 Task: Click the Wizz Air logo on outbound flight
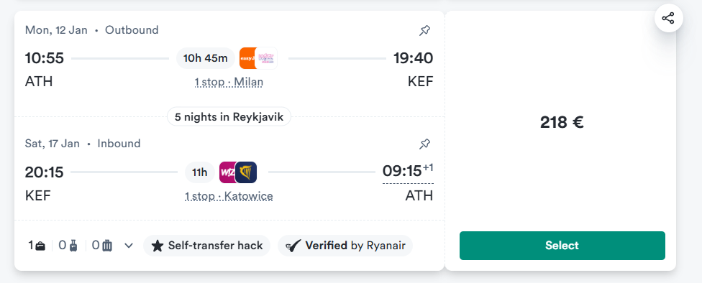click(x=266, y=58)
